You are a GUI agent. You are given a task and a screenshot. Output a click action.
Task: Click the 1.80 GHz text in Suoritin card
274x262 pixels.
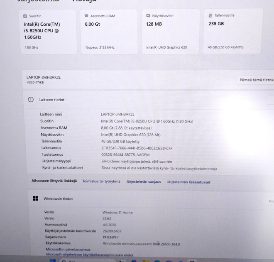[32, 47]
